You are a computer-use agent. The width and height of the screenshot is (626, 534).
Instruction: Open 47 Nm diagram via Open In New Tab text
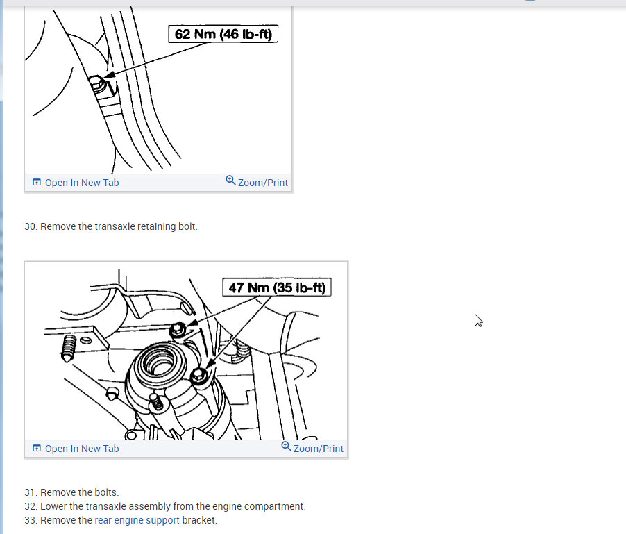[82, 449]
